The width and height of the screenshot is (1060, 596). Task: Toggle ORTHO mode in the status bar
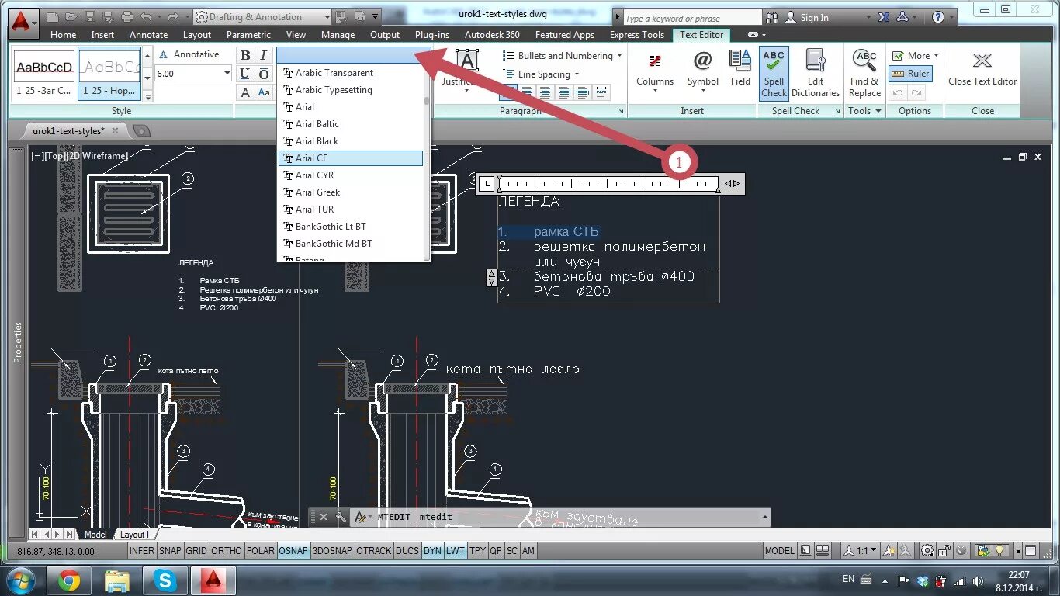226,550
